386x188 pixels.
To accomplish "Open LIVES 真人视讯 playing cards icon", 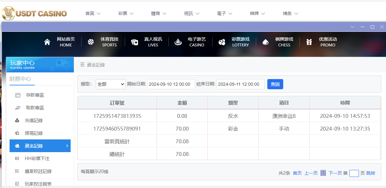I will coord(134,42).
